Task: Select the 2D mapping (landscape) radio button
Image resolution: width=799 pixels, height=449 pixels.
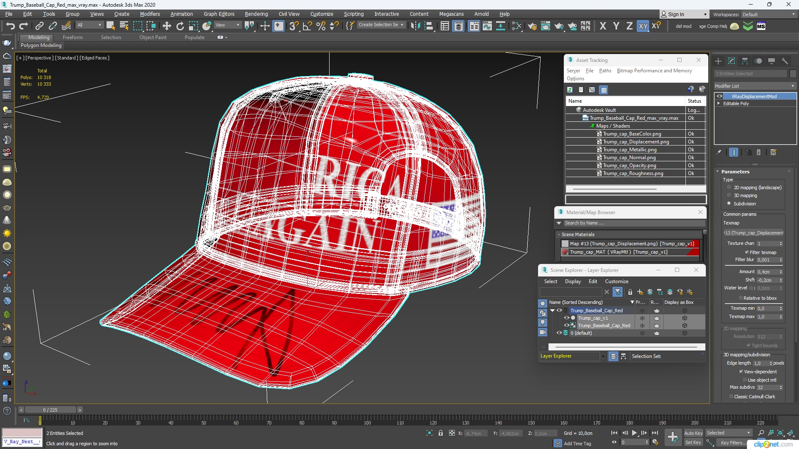Action: click(729, 187)
